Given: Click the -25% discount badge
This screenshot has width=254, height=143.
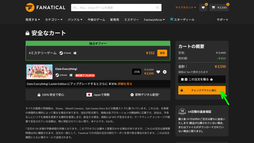Looking at the screenshot, I should coord(137,72).
